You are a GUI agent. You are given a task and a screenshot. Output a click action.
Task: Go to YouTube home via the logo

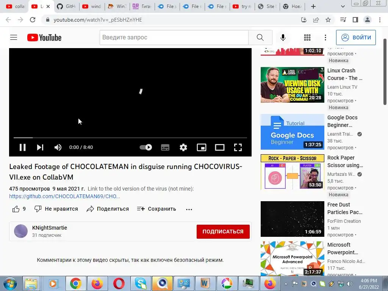click(44, 38)
